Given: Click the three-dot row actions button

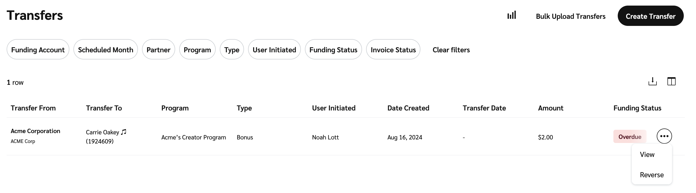Looking at the screenshot, I should [x=664, y=136].
